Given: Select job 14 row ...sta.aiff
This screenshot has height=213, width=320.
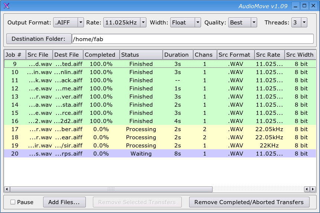Looking at the screenshot, I should pyautogui.click(x=160, y=104).
